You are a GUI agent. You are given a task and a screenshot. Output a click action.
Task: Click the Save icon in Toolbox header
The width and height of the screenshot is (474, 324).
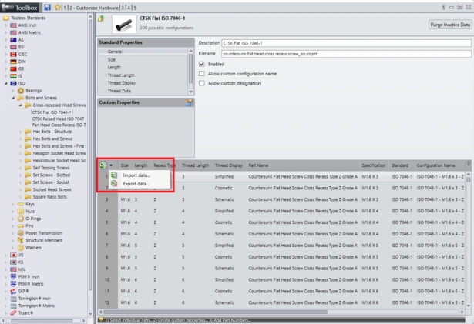click(48, 7)
